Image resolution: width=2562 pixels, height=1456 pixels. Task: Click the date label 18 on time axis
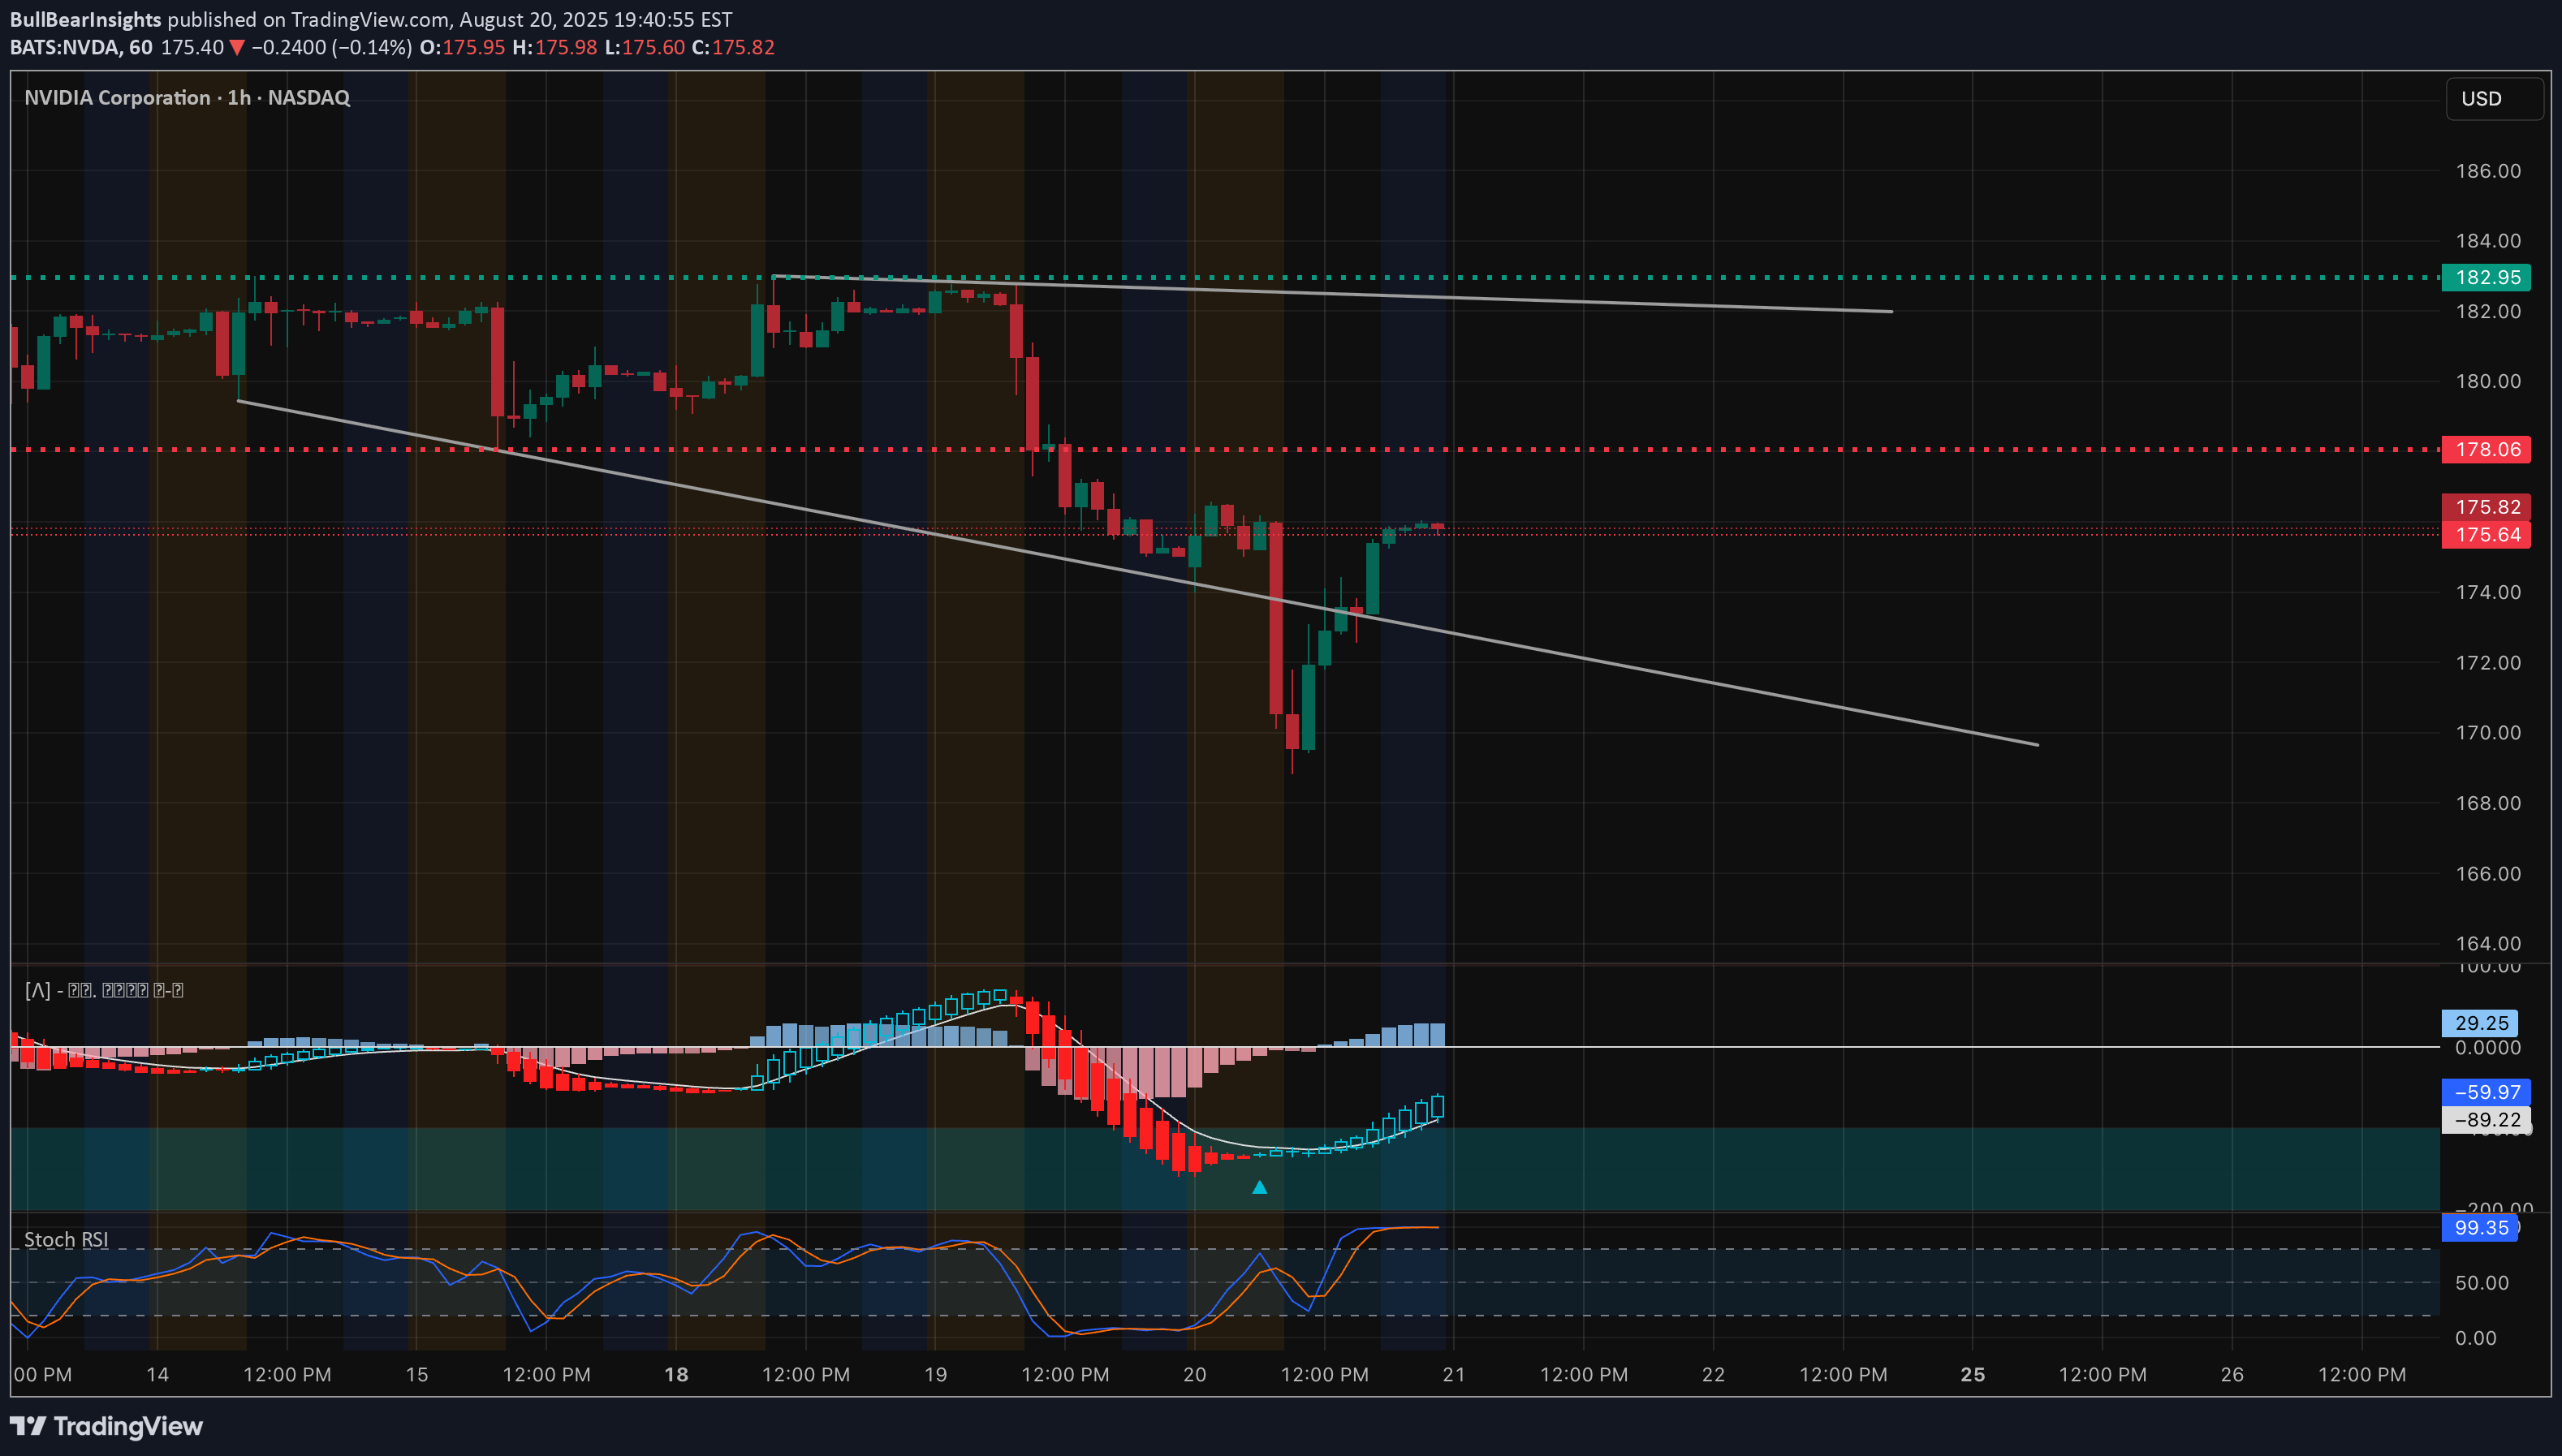[x=676, y=1374]
